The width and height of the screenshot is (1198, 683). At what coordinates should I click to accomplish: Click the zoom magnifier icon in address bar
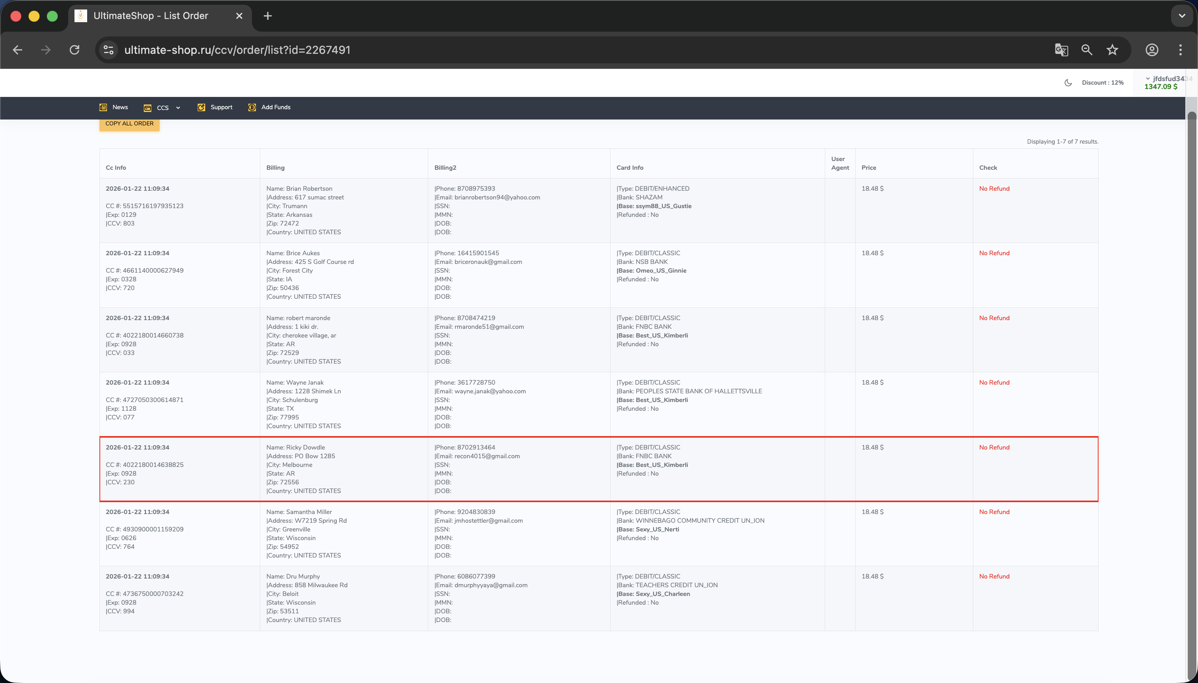tap(1087, 50)
